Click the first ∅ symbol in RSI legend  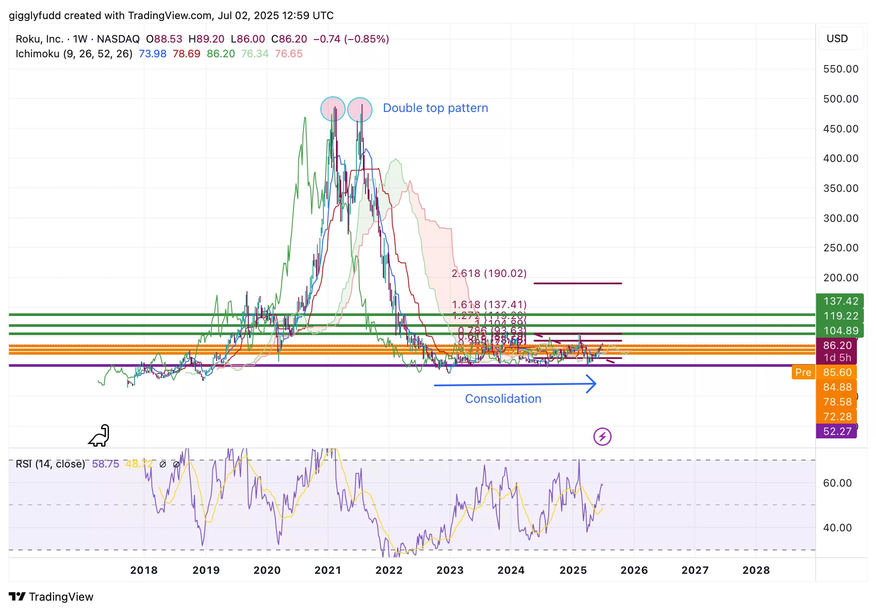(x=163, y=464)
